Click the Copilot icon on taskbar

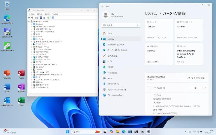pyautogui.click(x=111, y=132)
